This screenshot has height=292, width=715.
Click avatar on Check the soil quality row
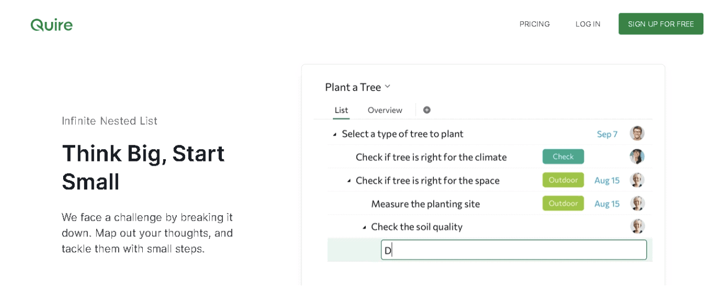coord(637,226)
